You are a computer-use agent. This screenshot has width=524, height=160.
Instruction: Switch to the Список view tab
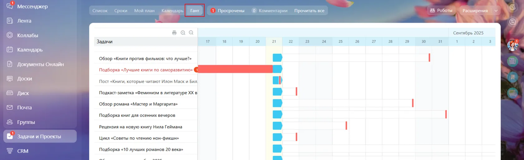coord(100,11)
